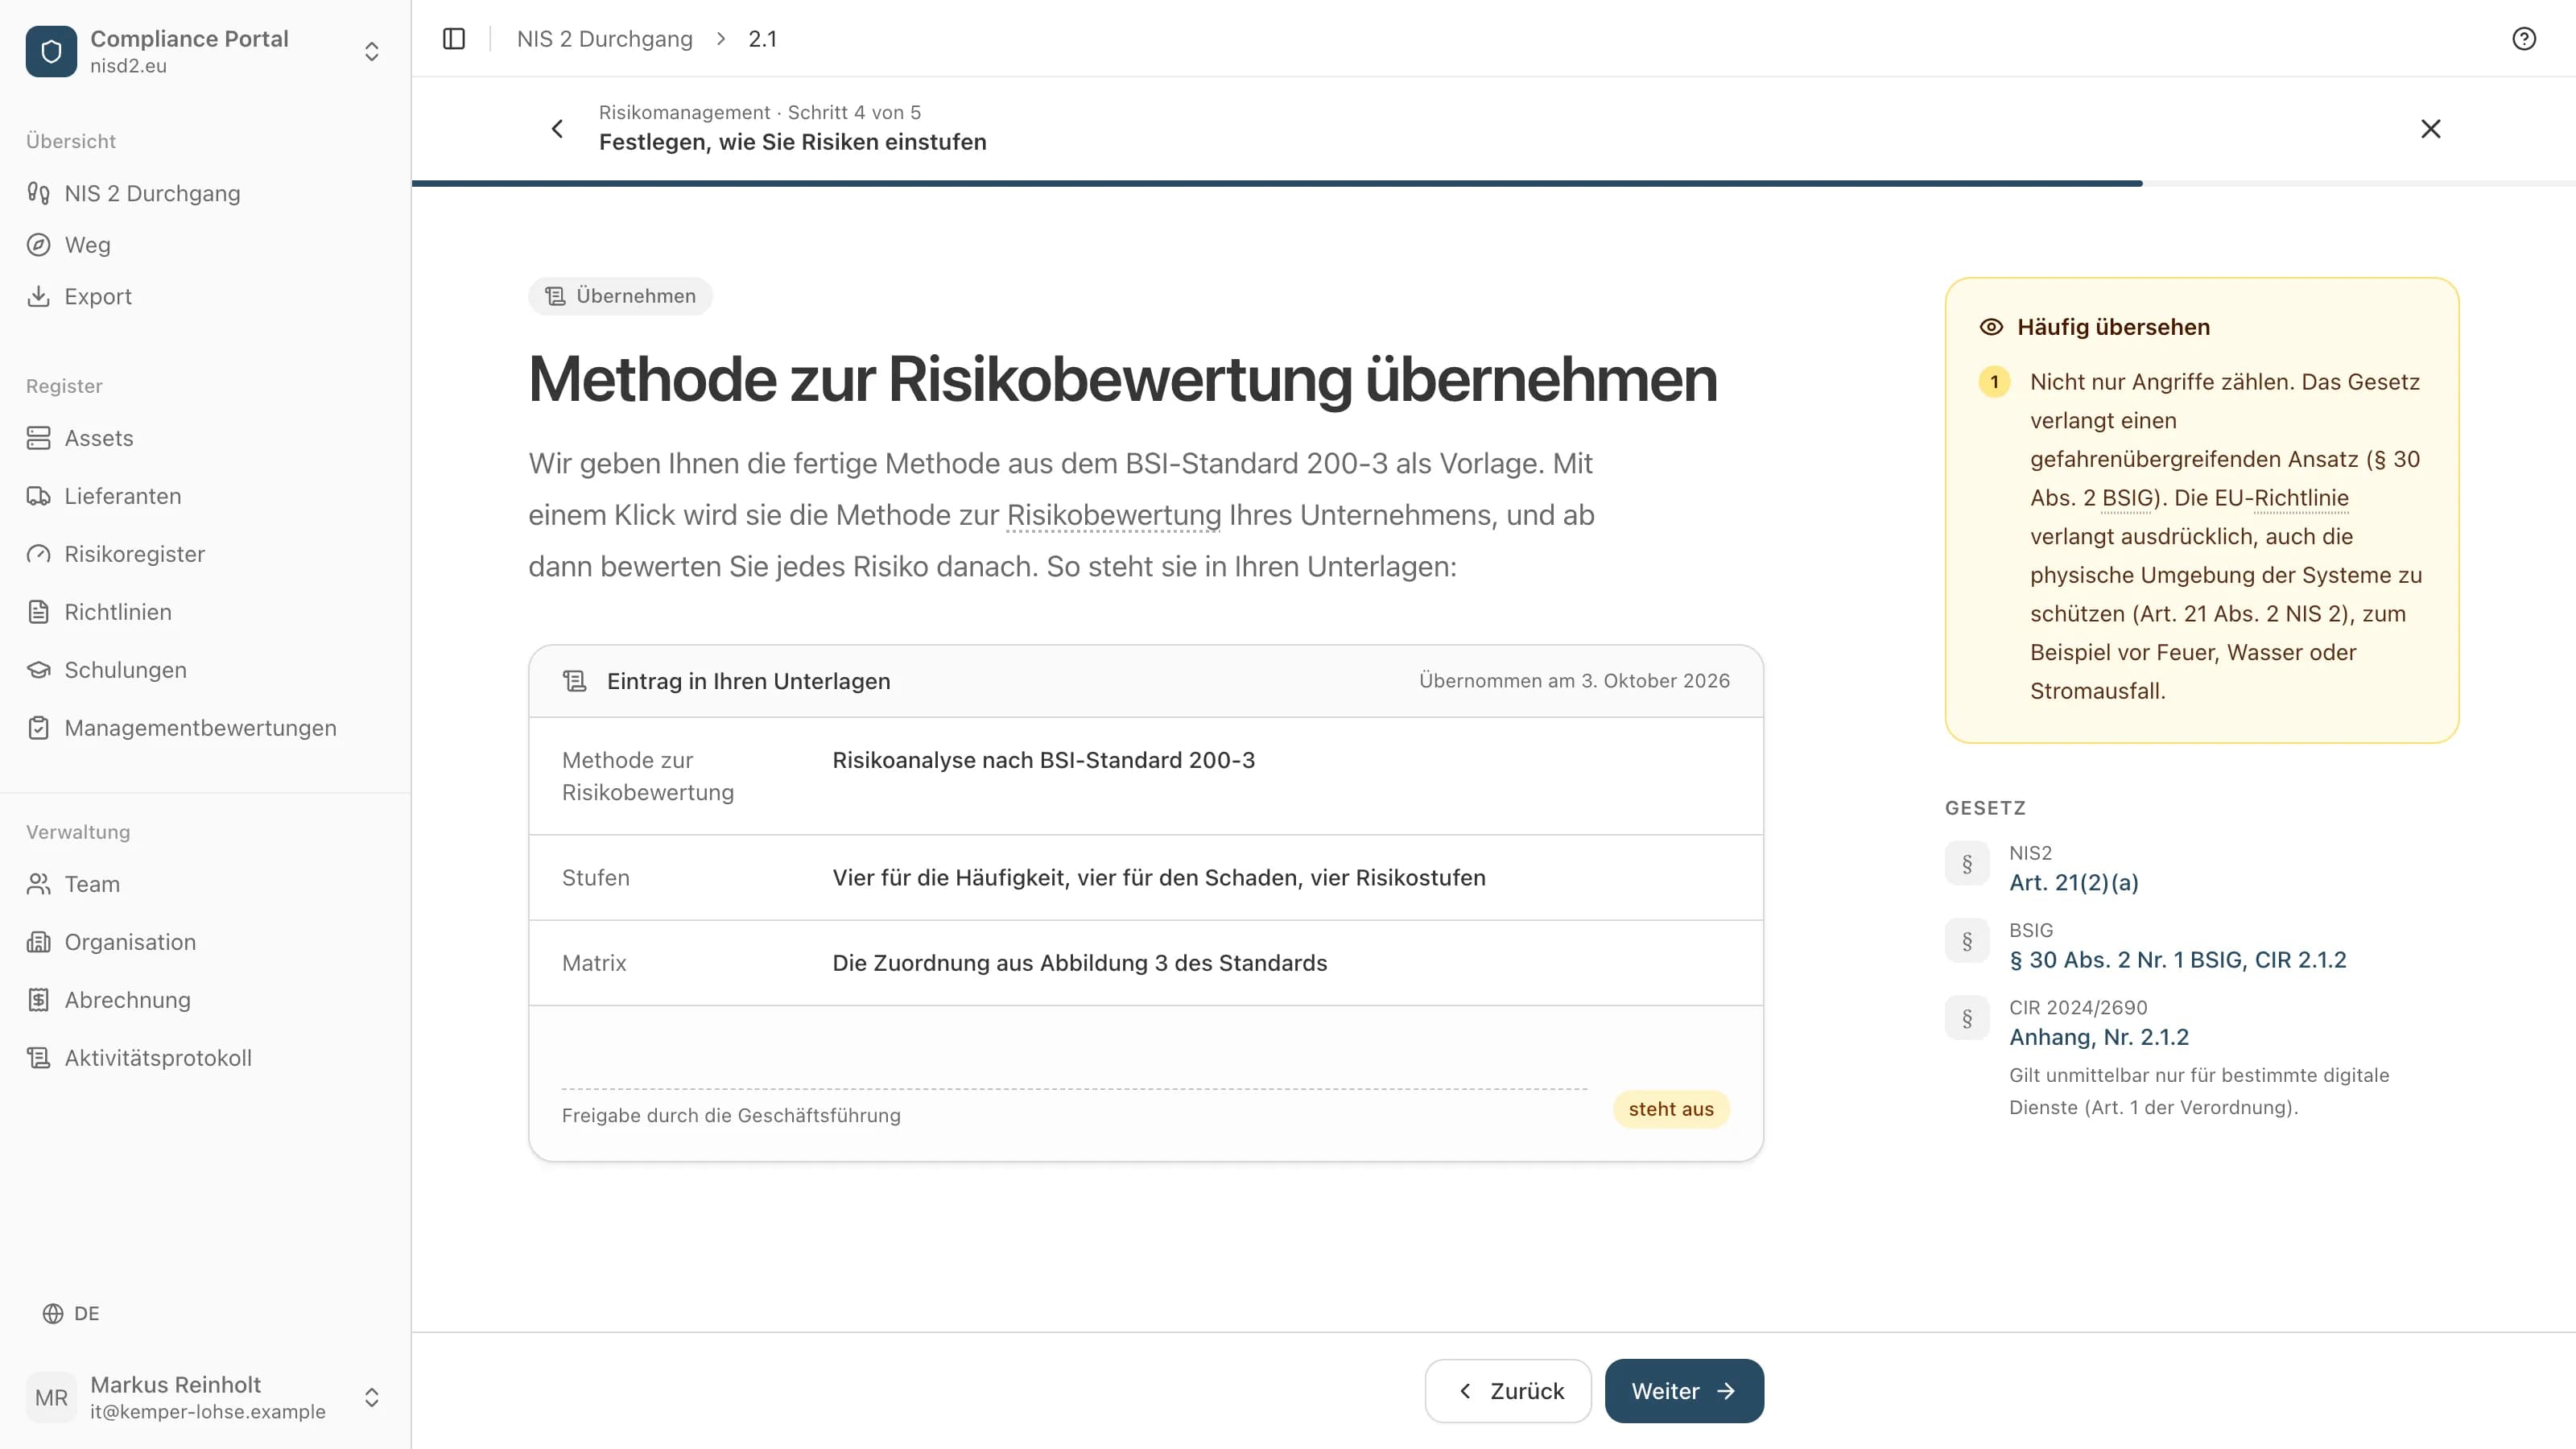Viewport: 2576px width, 1449px height.
Task: Click the Weiter button
Action: click(x=1684, y=1391)
